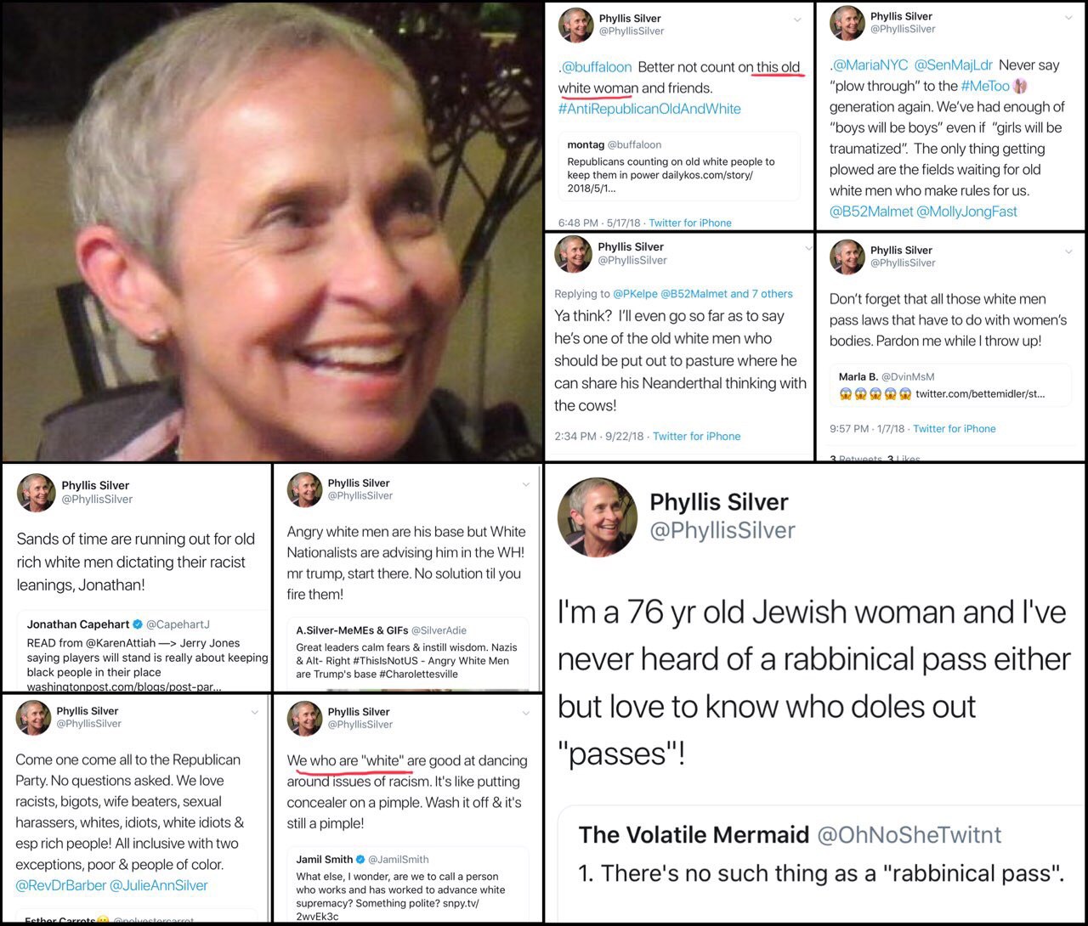Open the quoted montag @buffaloon tweet card
The height and width of the screenshot is (926, 1088).
679,166
